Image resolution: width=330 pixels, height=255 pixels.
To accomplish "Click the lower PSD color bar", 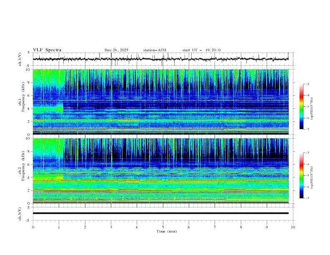I will (301, 175).
